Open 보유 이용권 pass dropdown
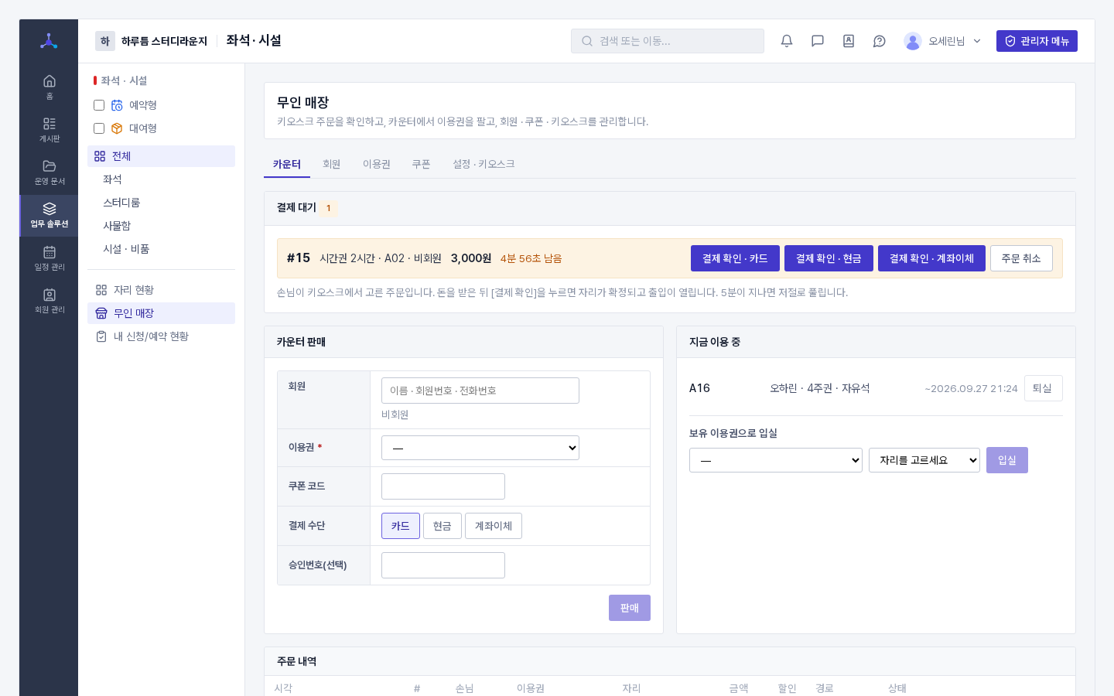1114x696 pixels. click(x=776, y=460)
